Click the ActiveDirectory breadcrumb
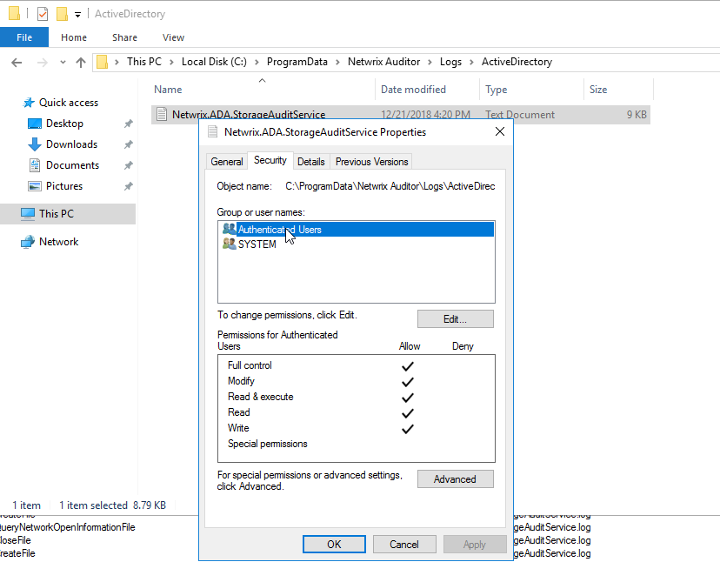 [x=517, y=62]
